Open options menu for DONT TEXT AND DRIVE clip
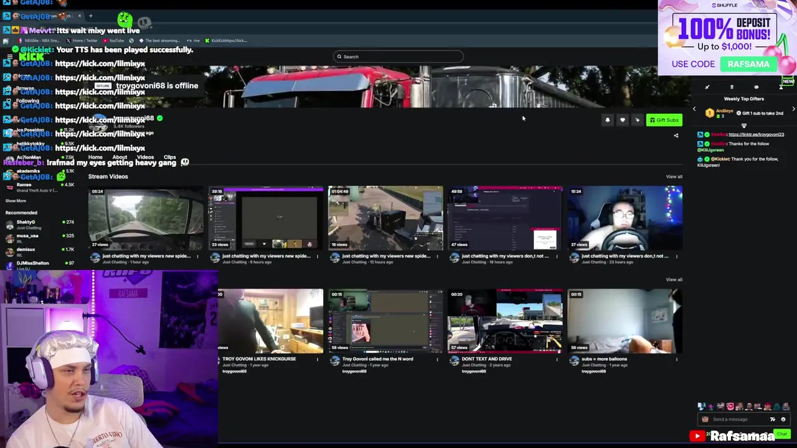797x448 pixels. tap(557, 359)
